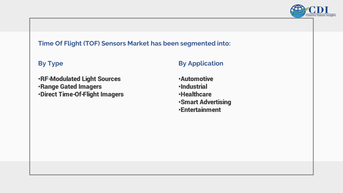Click the TOF Sensors Market segmentation heading
Image resolution: width=343 pixels, height=193 pixels.
click(x=134, y=43)
